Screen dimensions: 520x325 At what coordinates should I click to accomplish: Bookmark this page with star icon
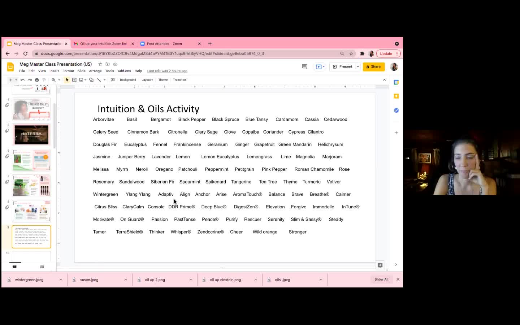point(351,53)
